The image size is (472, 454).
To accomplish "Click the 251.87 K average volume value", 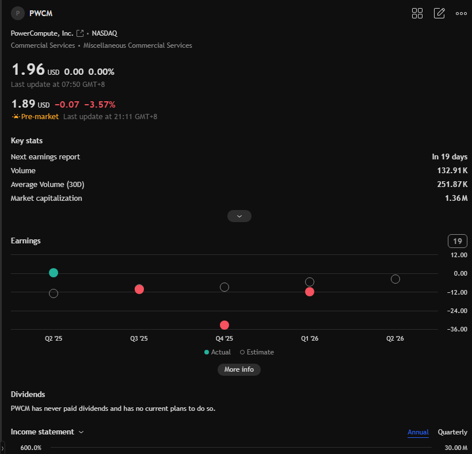I will coord(452,185).
